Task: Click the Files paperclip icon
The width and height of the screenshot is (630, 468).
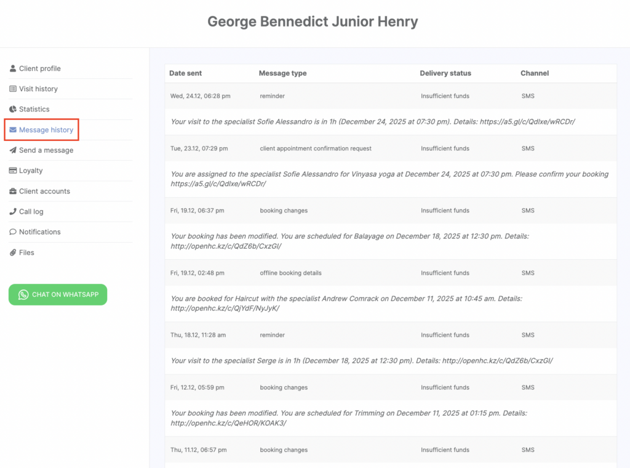Action: [13, 252]
